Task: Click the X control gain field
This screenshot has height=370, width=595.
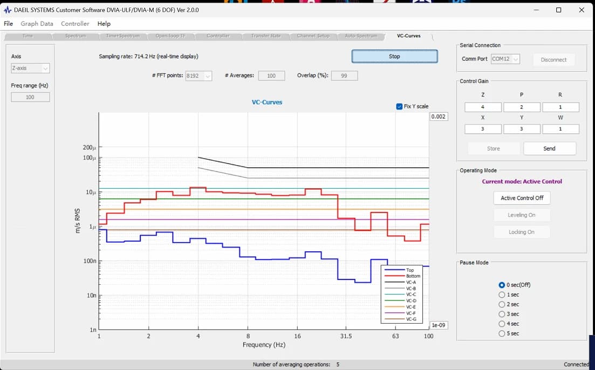Action: (x=483, y=129)
